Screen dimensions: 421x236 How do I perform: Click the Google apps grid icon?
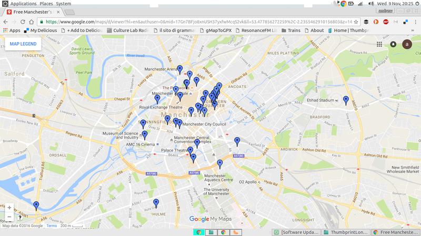click(379, 44)
